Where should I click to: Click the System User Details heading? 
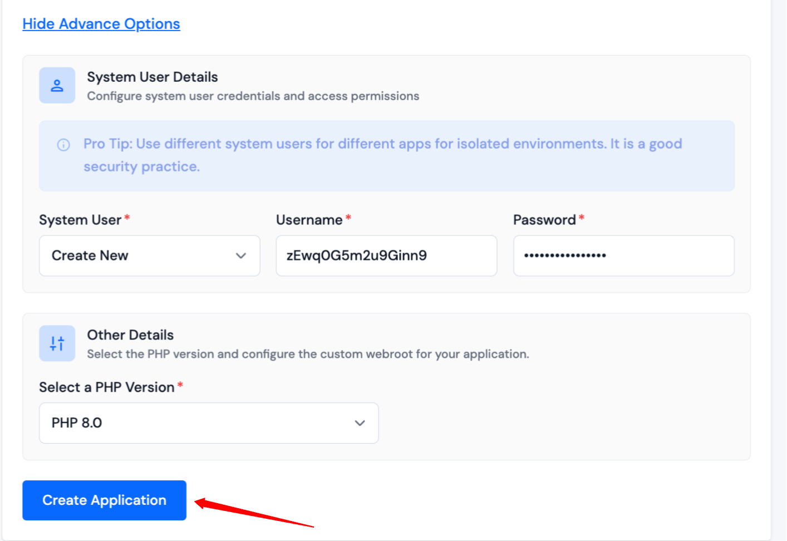(152, 76)
